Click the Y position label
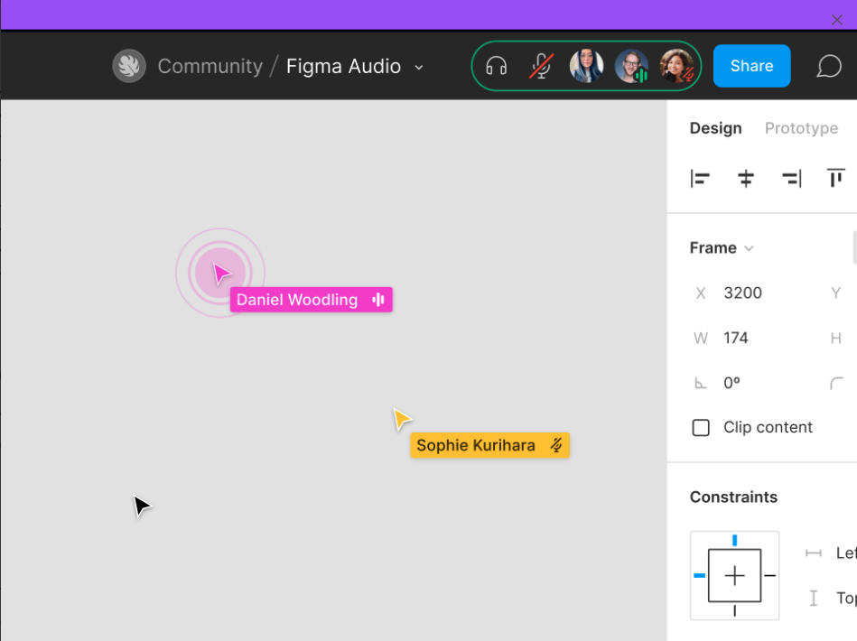This screenshot has width=857, height=641. (x=835, y=293)
